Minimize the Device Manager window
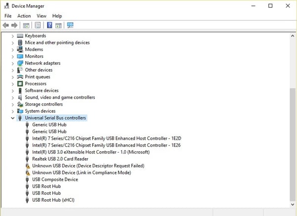The image size is (297, 216). point(253,6)
